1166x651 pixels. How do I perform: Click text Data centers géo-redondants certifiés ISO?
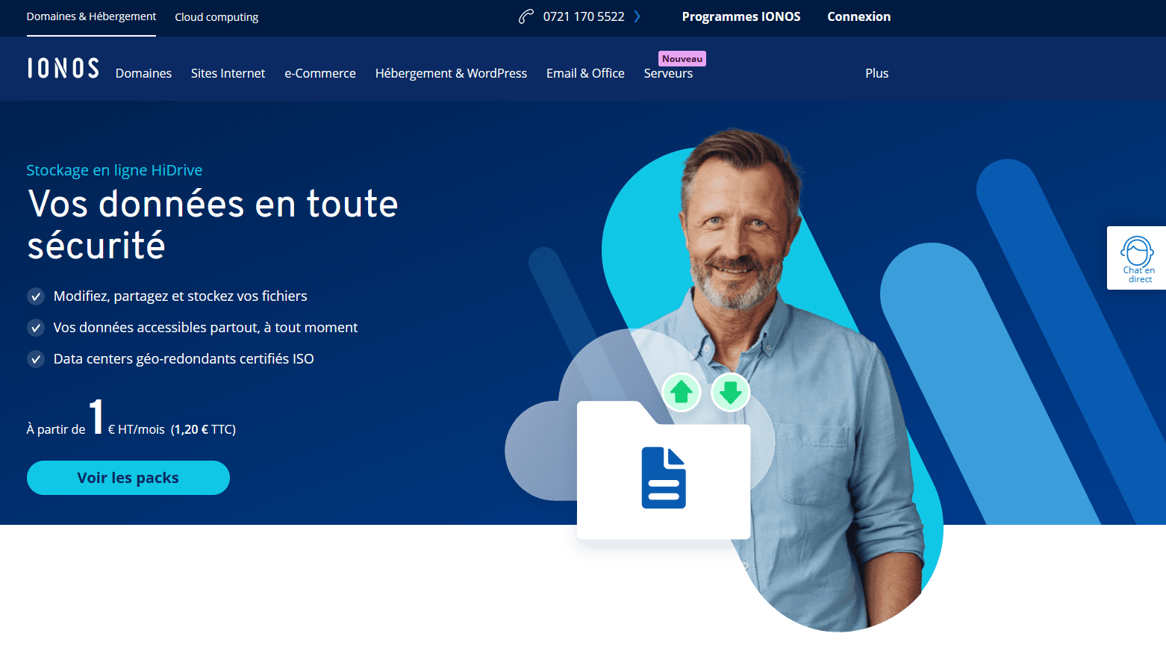pos(184,359)
